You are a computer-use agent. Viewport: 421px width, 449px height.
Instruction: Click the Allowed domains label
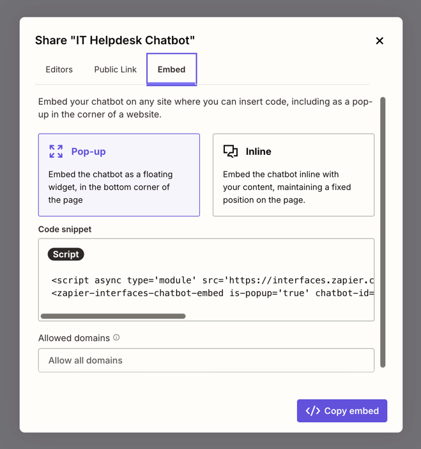[74, 338]
